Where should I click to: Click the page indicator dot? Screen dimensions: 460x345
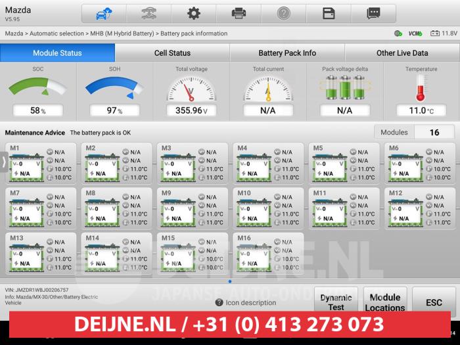coord(230,281)
